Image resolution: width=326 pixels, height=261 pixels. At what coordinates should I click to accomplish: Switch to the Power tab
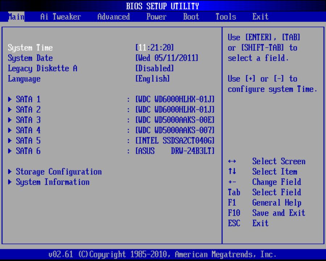tap(156, 17)
